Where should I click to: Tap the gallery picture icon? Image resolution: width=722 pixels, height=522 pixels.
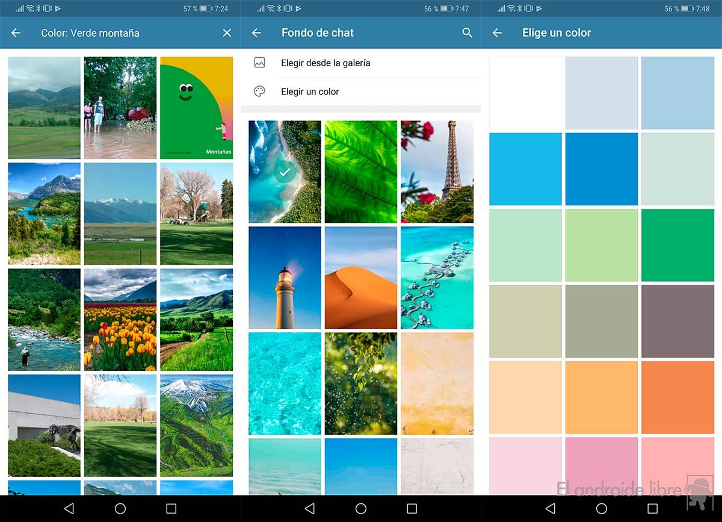260,63
